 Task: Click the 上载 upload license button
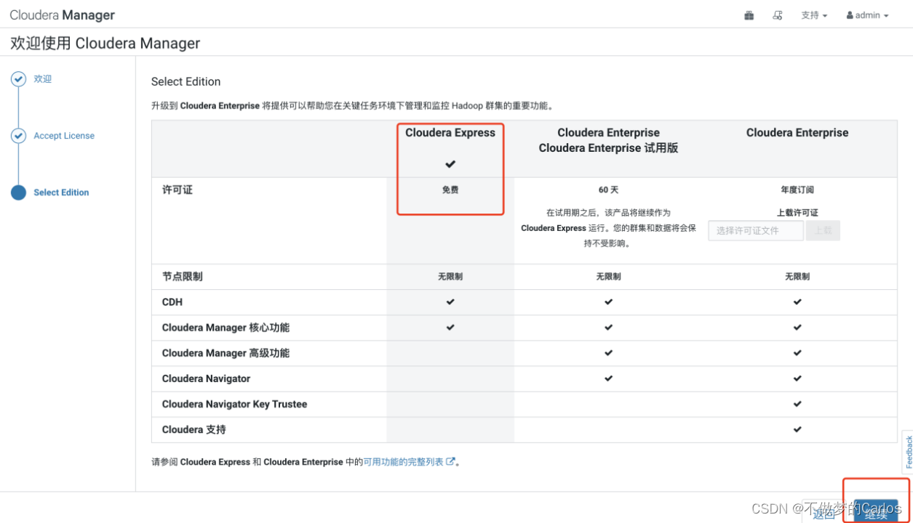click(823, 230)
